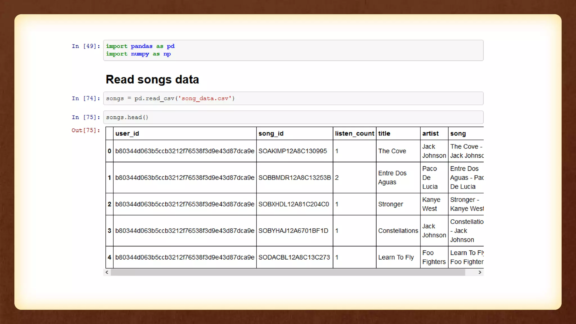Click the 'Learn To Fly' title cell
The image size is (576, 324).
pos(396,257)
